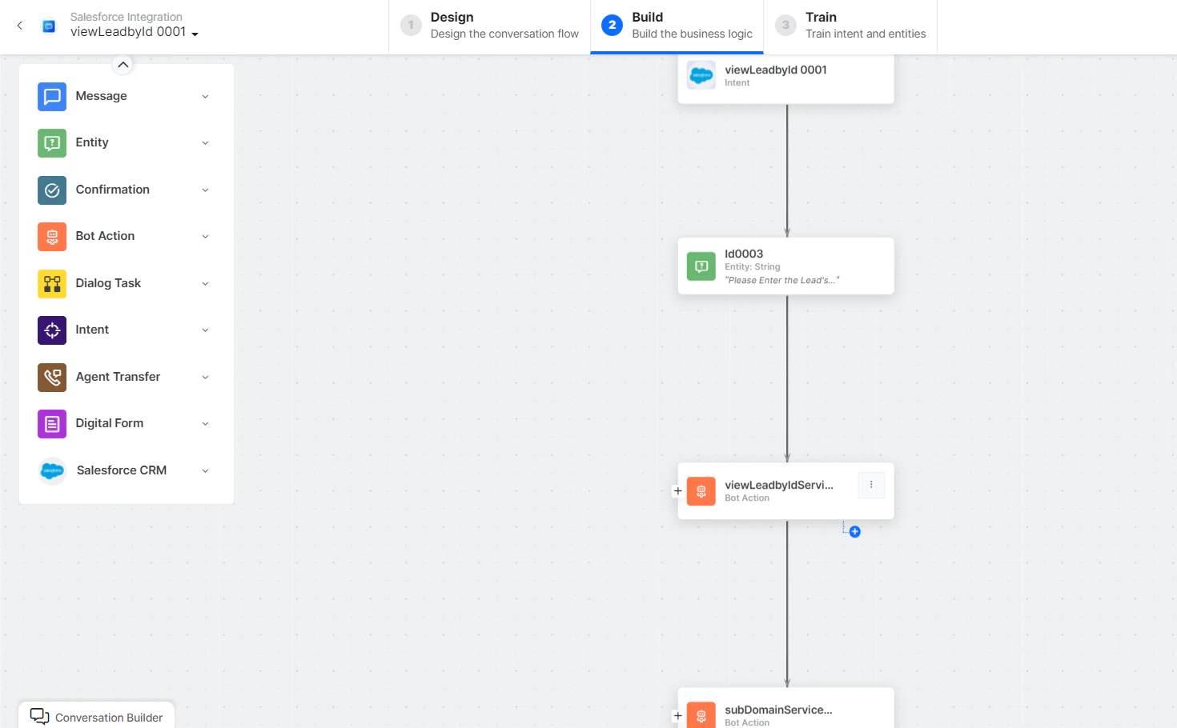Screen dimensions: 1177x728
Task: Open the options menu on viewLeadbyIdService node
Action: coord(871,485)
